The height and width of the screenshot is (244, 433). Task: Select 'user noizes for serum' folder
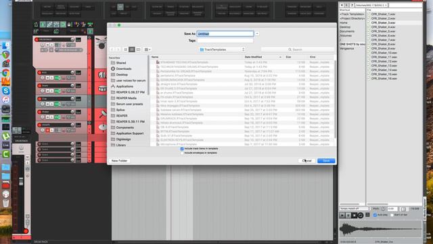[x=131, y=81]
